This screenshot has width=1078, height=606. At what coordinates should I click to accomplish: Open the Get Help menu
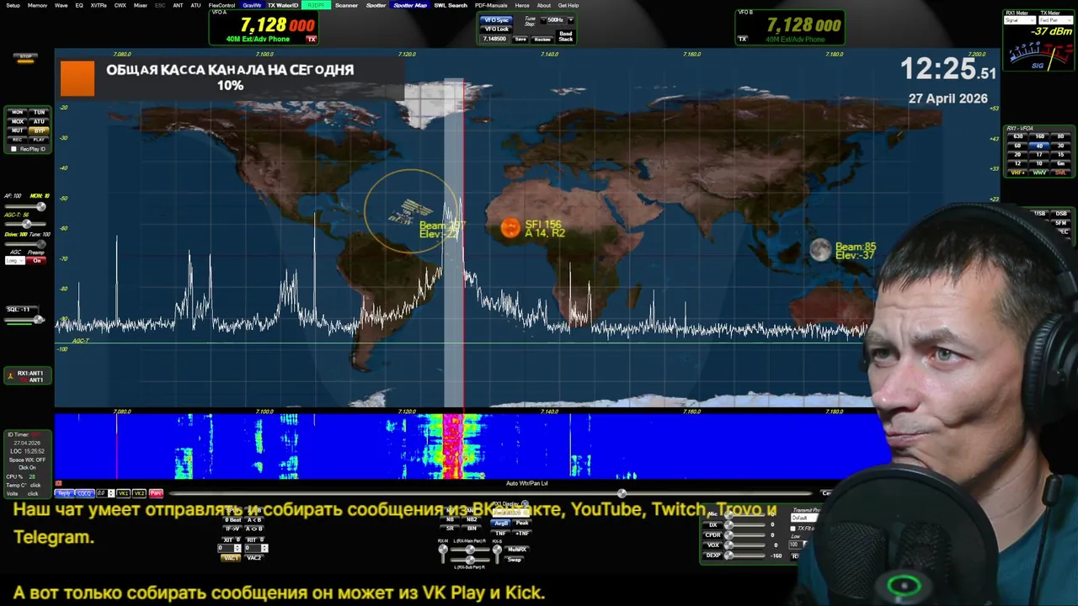tap(568, 5)
